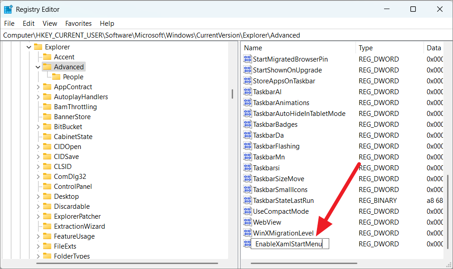Click the tree pane vertical scrollbar thumb
This screenshot has width=453, height=269.
point(232,94)
